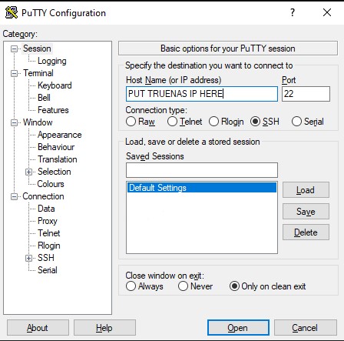Open the Window category
Image resolution: width=344 pixels, height=341 pixels.
[x=38, y=122]
